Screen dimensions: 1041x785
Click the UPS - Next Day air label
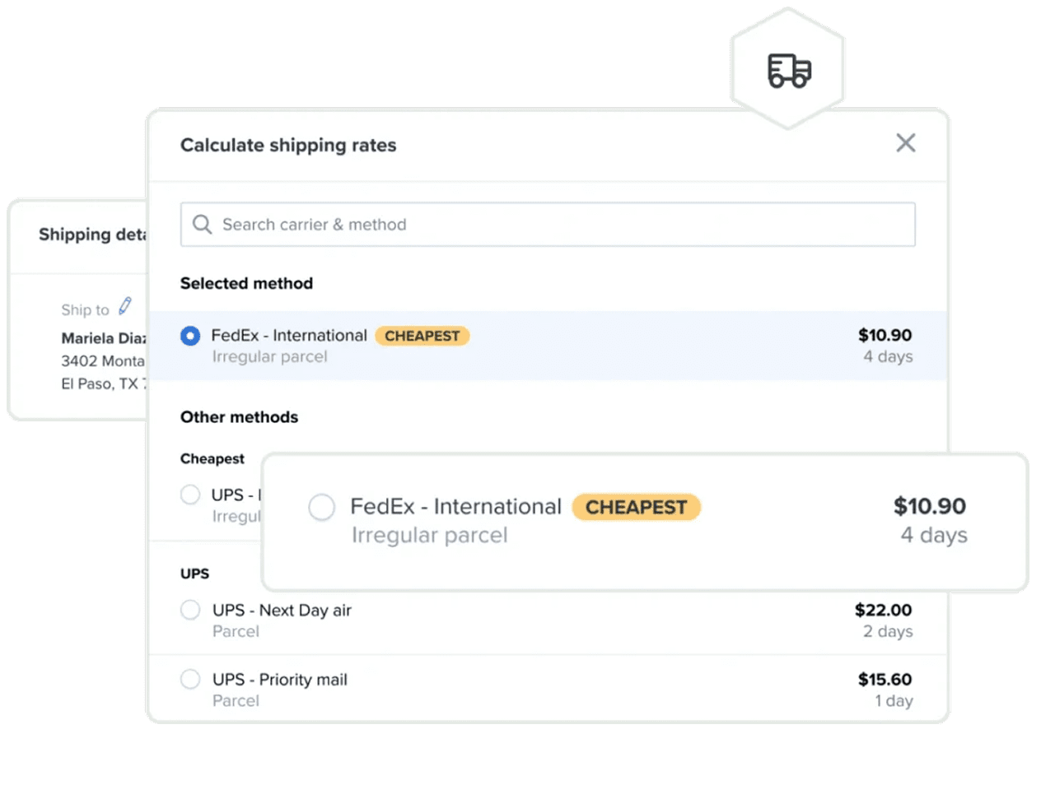[282, 611]
